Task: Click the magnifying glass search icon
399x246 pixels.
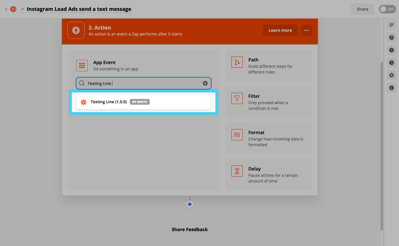Action: [82, 83]
